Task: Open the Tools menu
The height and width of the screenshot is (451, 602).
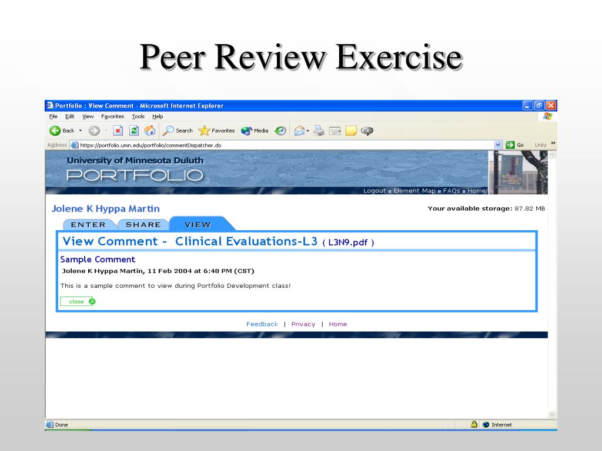Action: (138, 116)
